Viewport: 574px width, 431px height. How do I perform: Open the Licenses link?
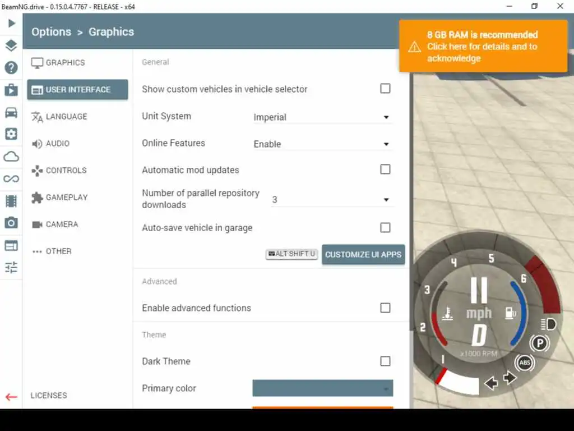click(x=49, y=396)
